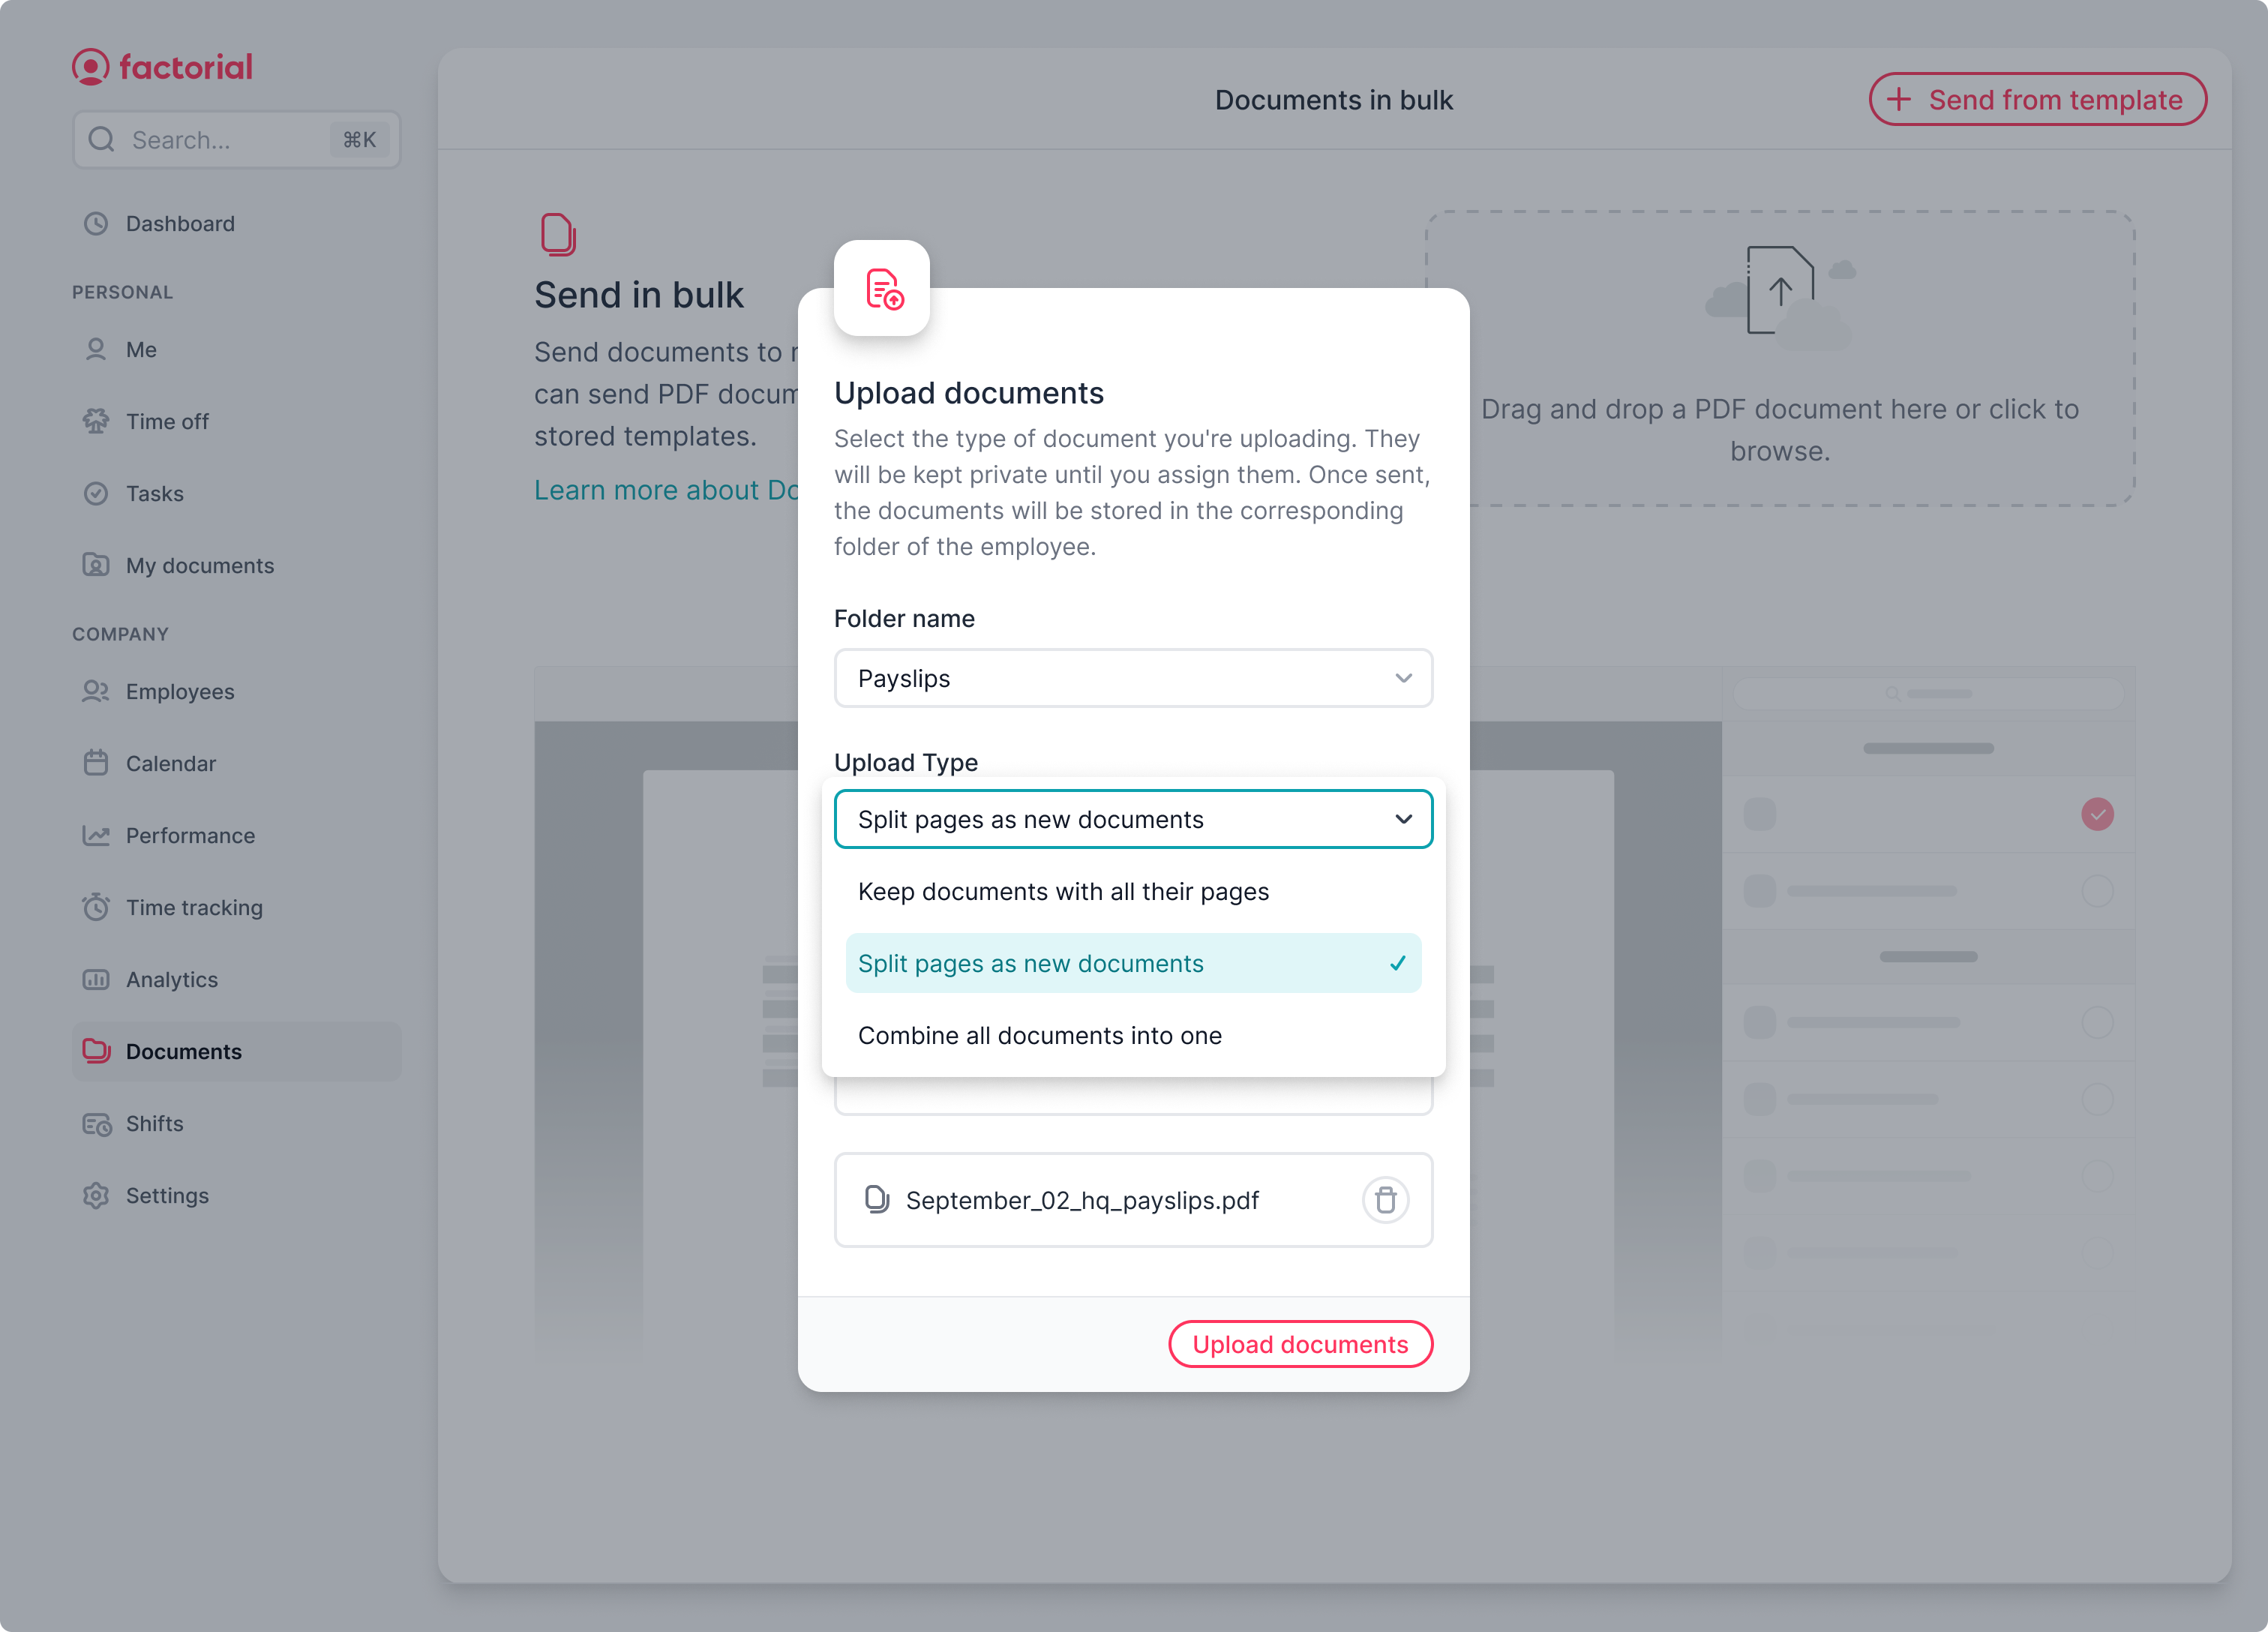Click the 'Split pages as new documents' option
This screenshot has width=2268, height=1632.
(x=1132, y=961)
